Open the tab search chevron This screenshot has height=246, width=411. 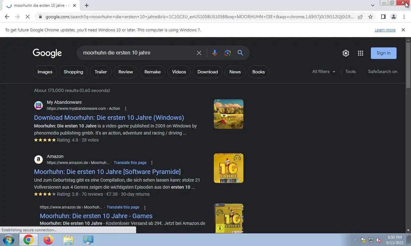pos(373,5)
